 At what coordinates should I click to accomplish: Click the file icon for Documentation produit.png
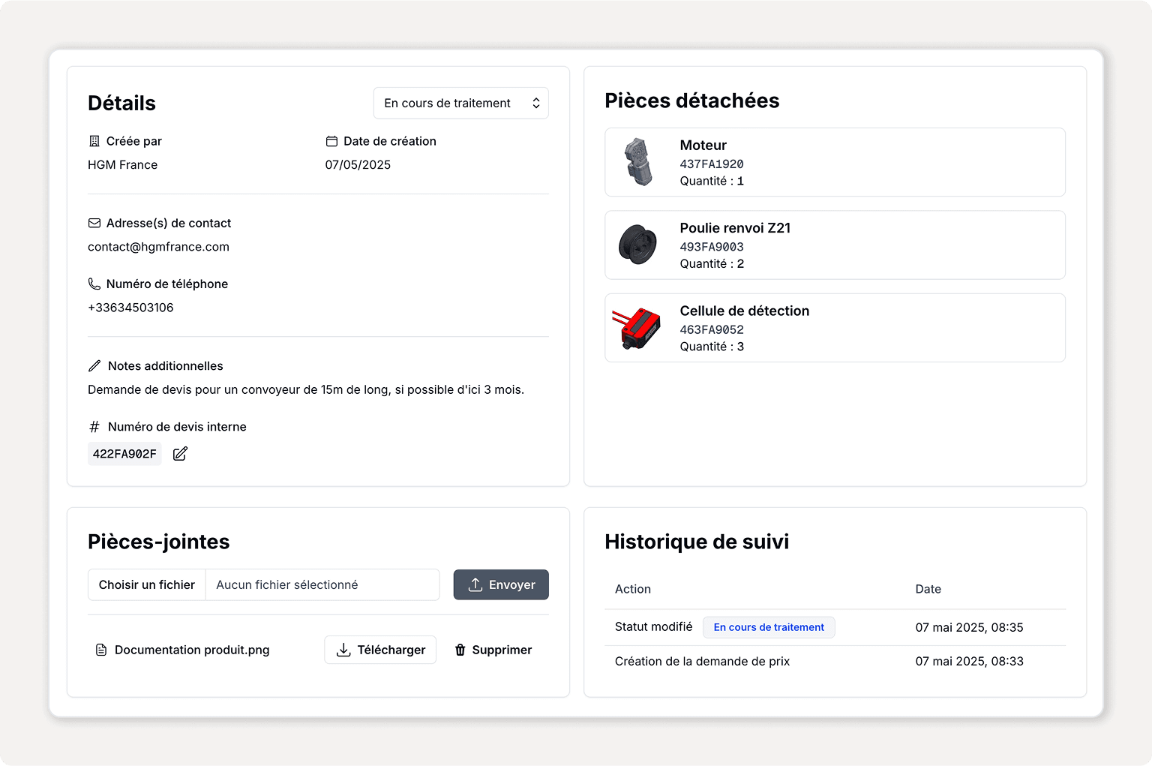[101, 650]
